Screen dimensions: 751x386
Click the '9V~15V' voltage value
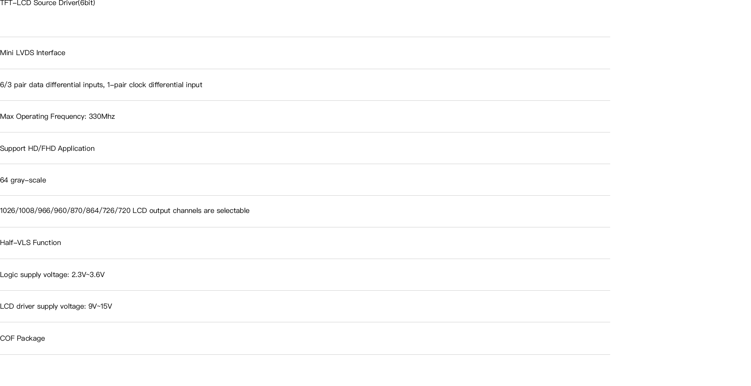(x=100, y=306)
